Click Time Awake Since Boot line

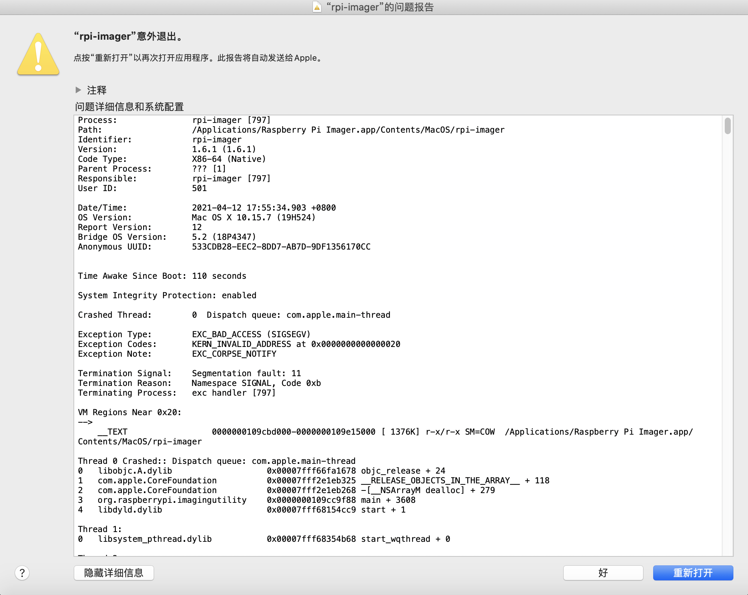tap(162, 276)
